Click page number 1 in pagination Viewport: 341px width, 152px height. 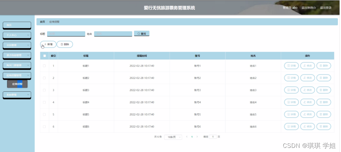point(192,137)
